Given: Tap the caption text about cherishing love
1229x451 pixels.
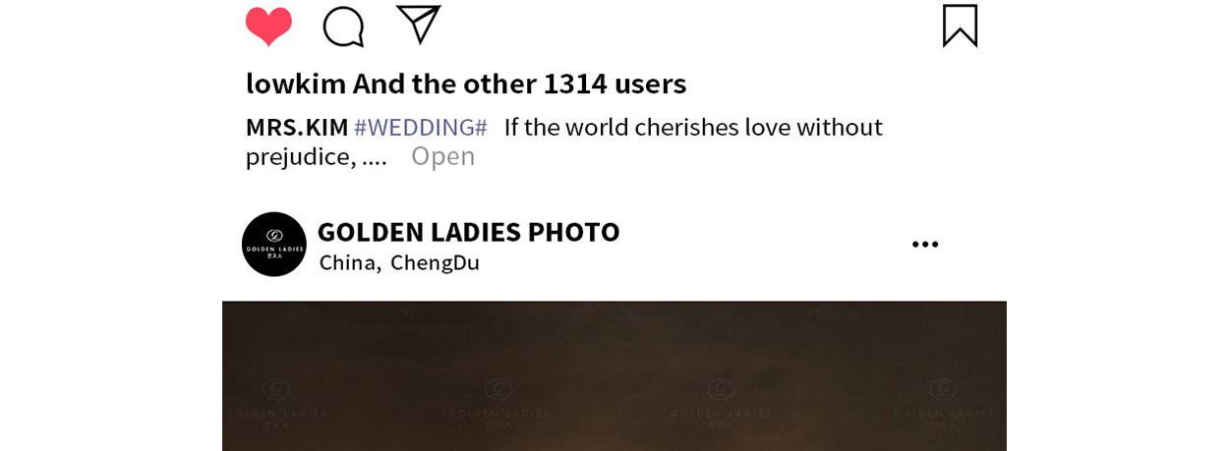Looking at the screenshot, I should pyautogui.click(x=693, y=127).
